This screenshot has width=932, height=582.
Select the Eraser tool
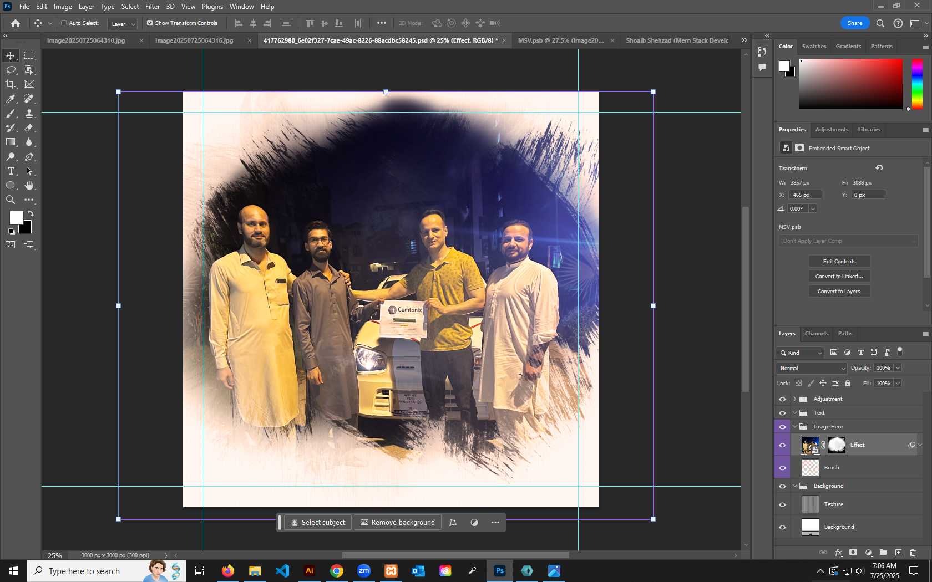tap(29, 127)
